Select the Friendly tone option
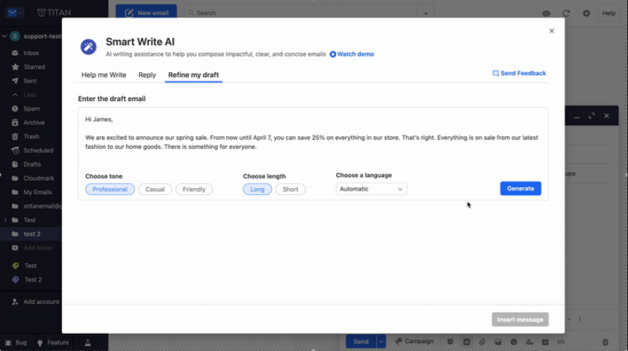 (194, 189)
